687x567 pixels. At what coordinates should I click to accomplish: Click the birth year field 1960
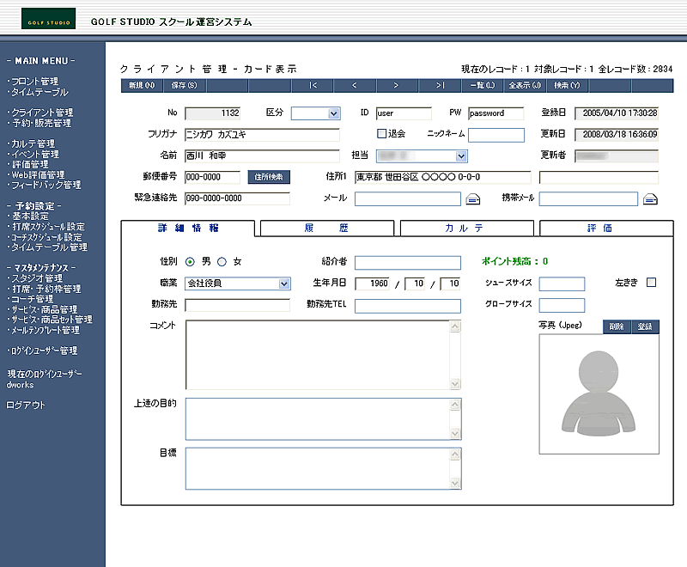373,283
